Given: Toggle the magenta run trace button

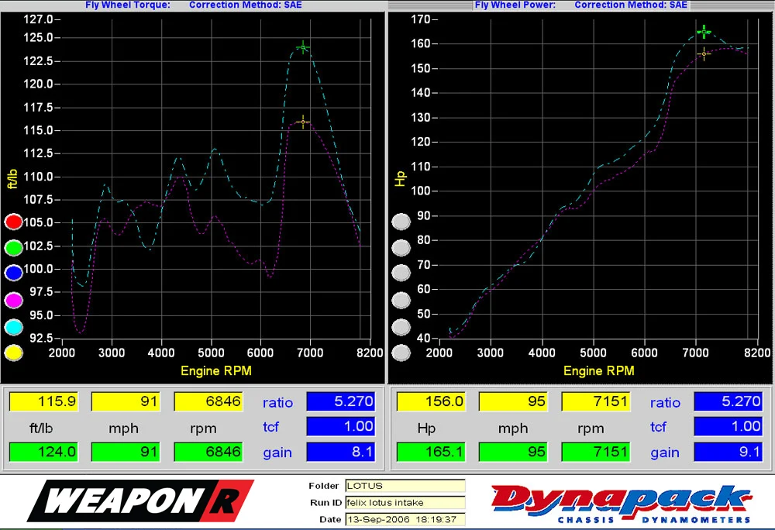Looking at the screenshot, I should [14, 300].
